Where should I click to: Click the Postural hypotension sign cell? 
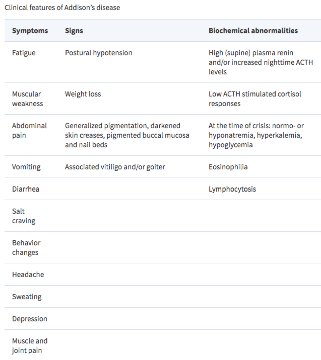[x=98, y=53]
